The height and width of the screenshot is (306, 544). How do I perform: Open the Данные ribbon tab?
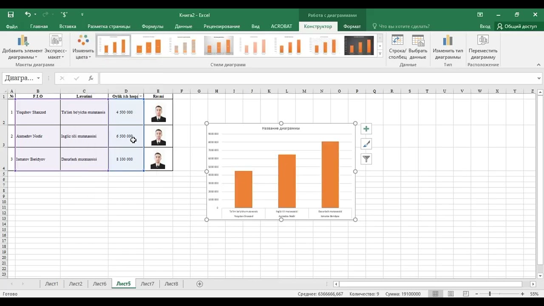coord(183,26)
